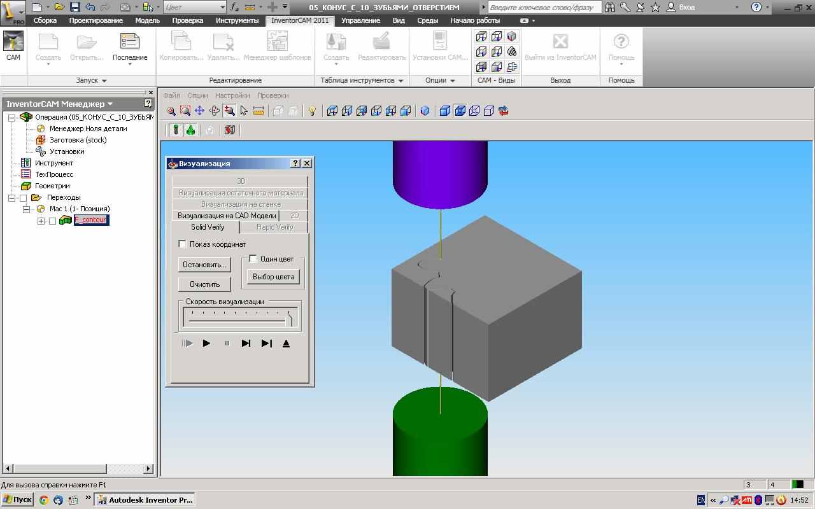Image resolution: width=815 pixels, height=509 pixels.
Task: Select Менеджер Ноля детали in tree
Action: pyautogui.click(x=88, y=129)
